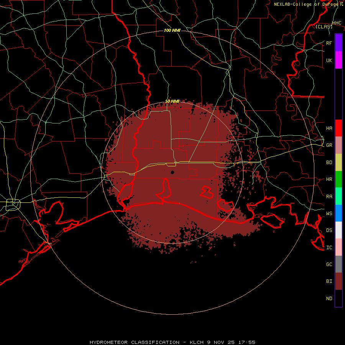Click the '100 NMI' range ring label
Image resolution: width=345 pixels, height=345 pixels.
172,30
